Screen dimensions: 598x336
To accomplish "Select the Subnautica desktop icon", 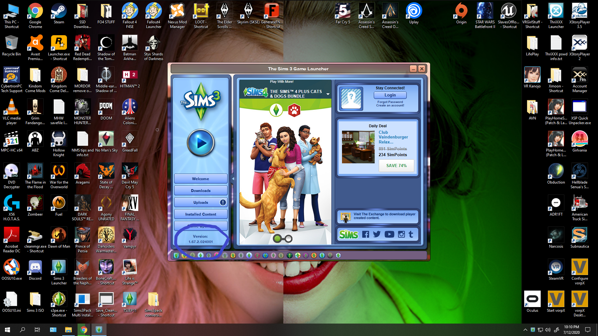I will click(580, 238).
